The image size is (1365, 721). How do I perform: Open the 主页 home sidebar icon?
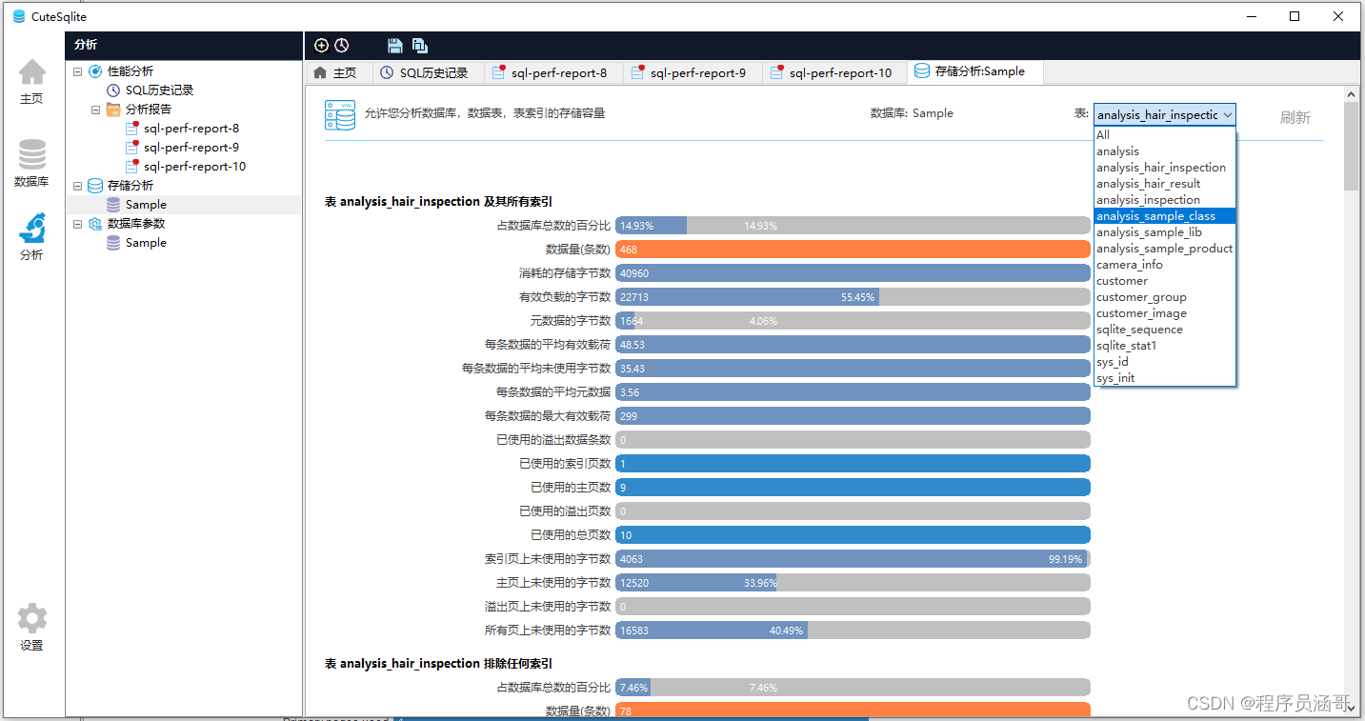click(x=31, y=72)
